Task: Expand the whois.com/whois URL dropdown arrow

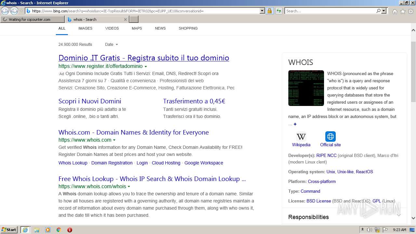Action: [x=129, y=187]
